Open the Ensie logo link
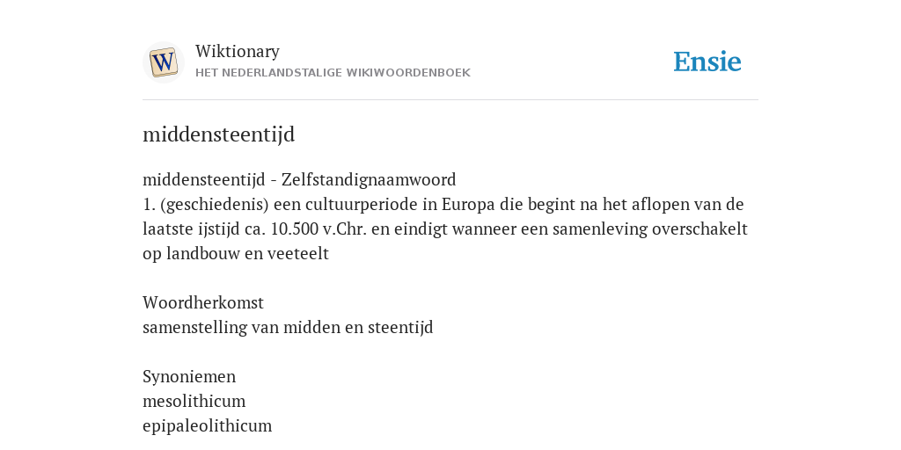This screenshot has width=901, height=450. [707, 62]
